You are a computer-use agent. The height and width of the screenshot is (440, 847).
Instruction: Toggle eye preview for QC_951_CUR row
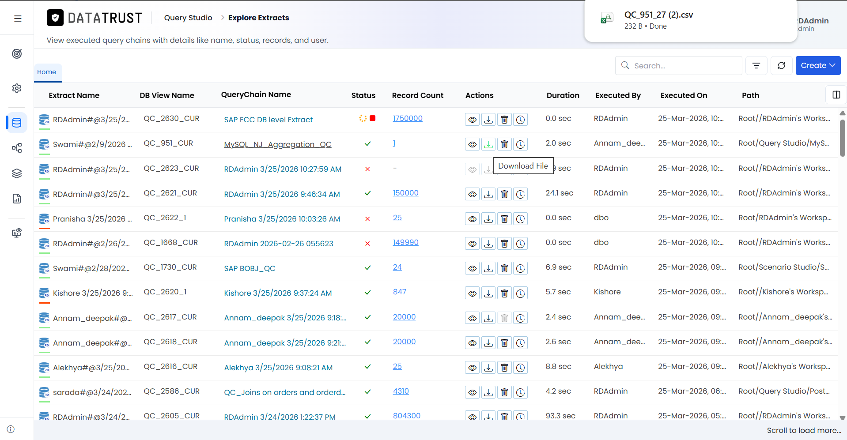(x=472, y=144)
